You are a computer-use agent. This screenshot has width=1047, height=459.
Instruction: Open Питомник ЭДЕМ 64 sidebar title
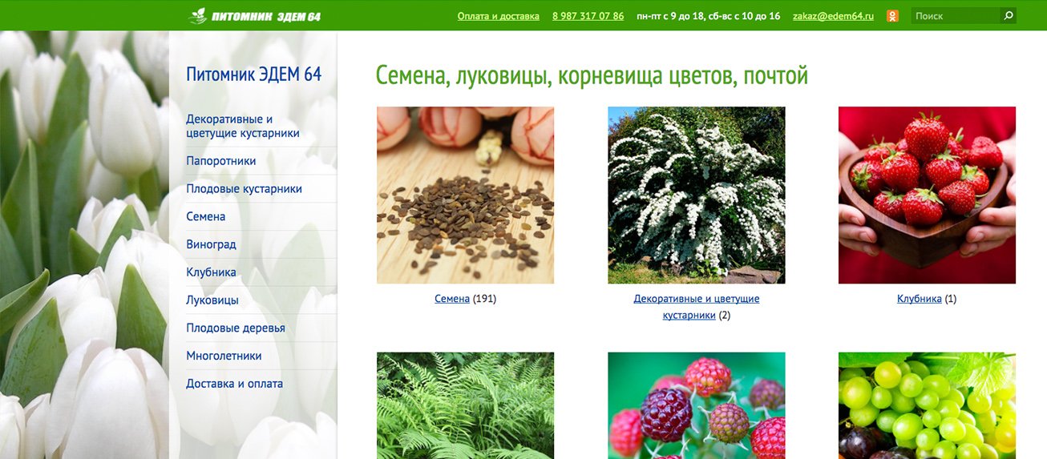[253, 74]
